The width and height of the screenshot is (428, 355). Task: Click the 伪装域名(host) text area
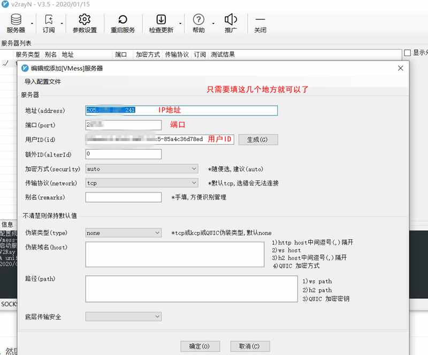(175, 254)
